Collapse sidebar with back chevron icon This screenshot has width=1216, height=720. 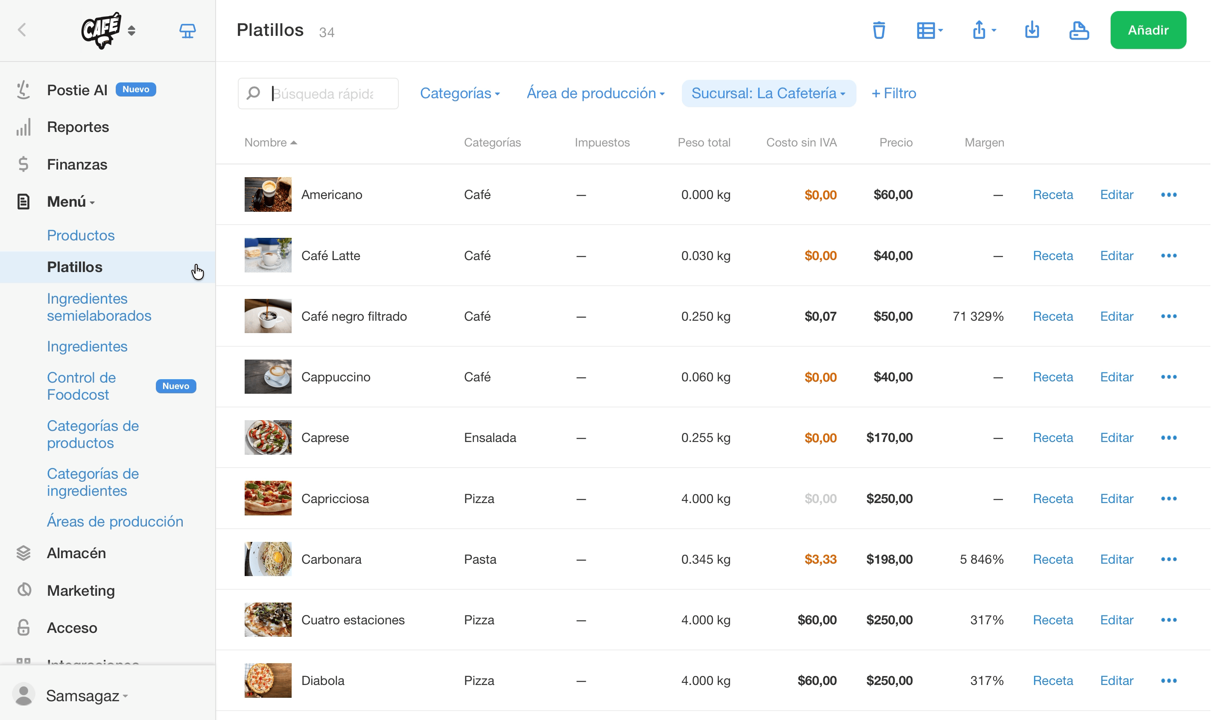click(22, 30)
